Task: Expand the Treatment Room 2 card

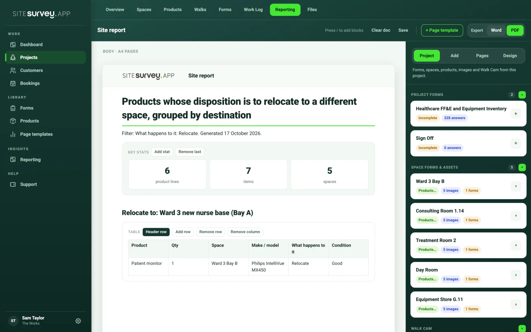Action: click(x=516, y=245)
